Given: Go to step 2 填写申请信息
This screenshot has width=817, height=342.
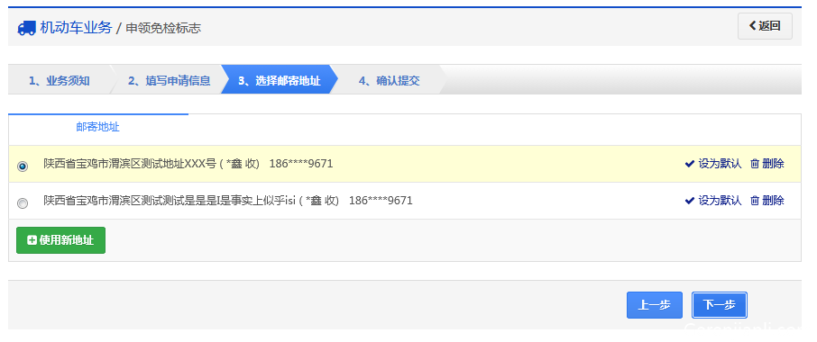Looking at the screenshot, I should click(169, 81).
